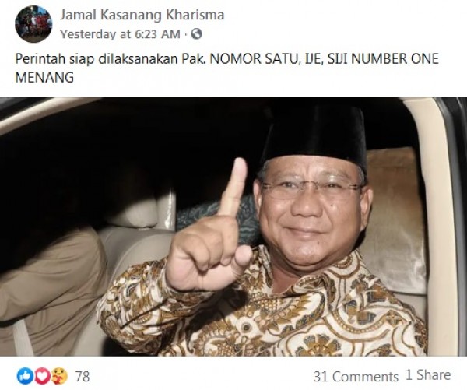
Task: Click the word MENANG in the caption
Action: coord(44,78)
